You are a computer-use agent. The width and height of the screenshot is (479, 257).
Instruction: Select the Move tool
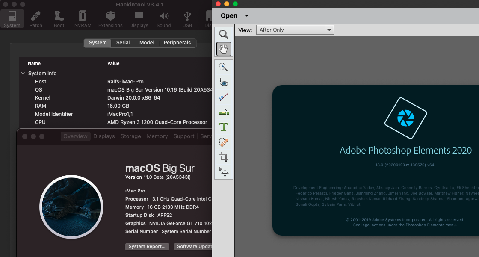pos(224,172)
